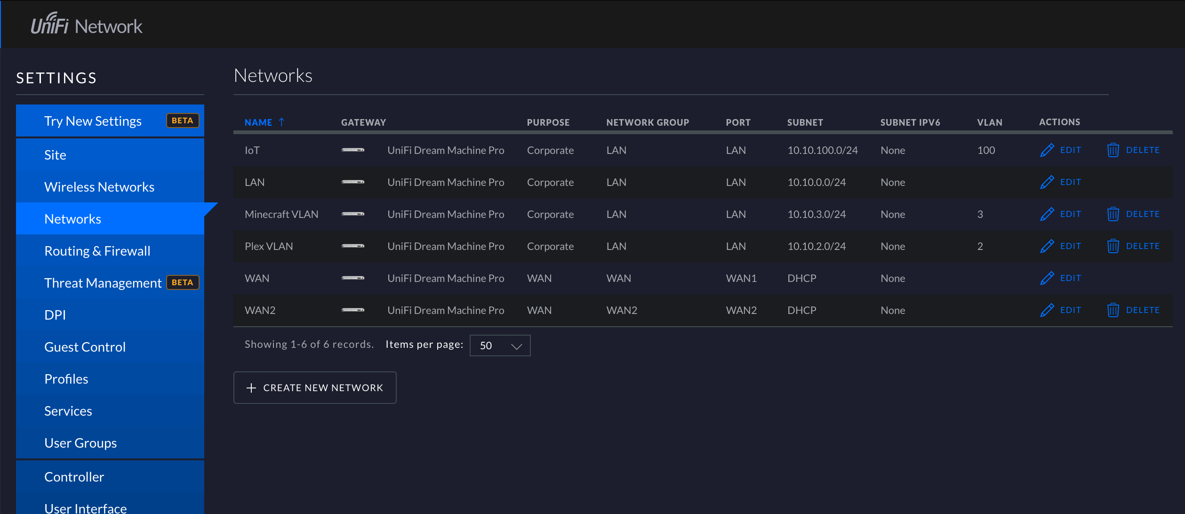Click EDIT text link for IoT network
This screenshot has width=1185, height=514.
click(x=1071, y=150)
